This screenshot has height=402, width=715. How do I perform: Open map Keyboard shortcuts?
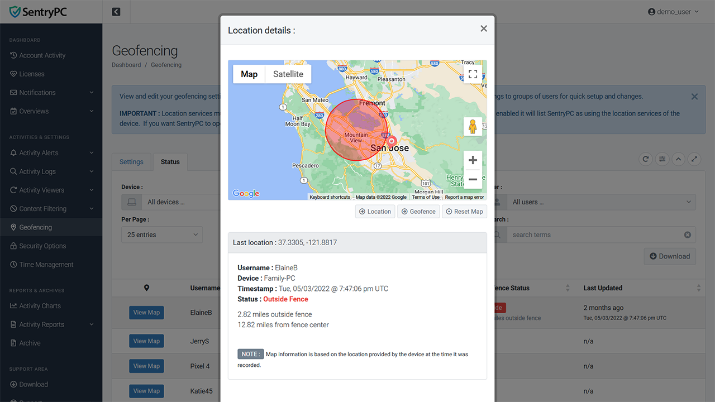click(330, 197)
